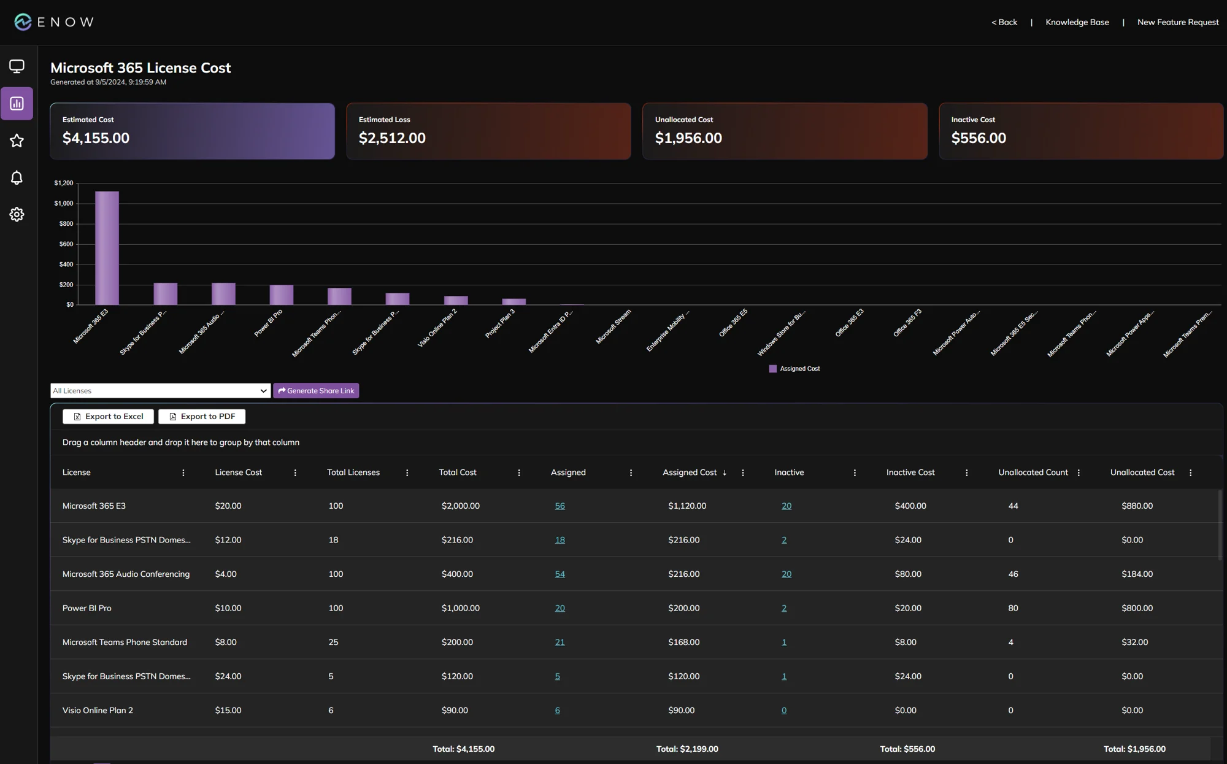Select the Microsoft 365 E3 license name
Viewport: 1227px width, 764px height.
point(94,506)
